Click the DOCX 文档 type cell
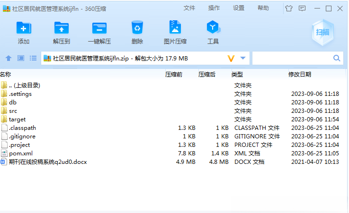The image size is (349, 213). click(249, 162)
